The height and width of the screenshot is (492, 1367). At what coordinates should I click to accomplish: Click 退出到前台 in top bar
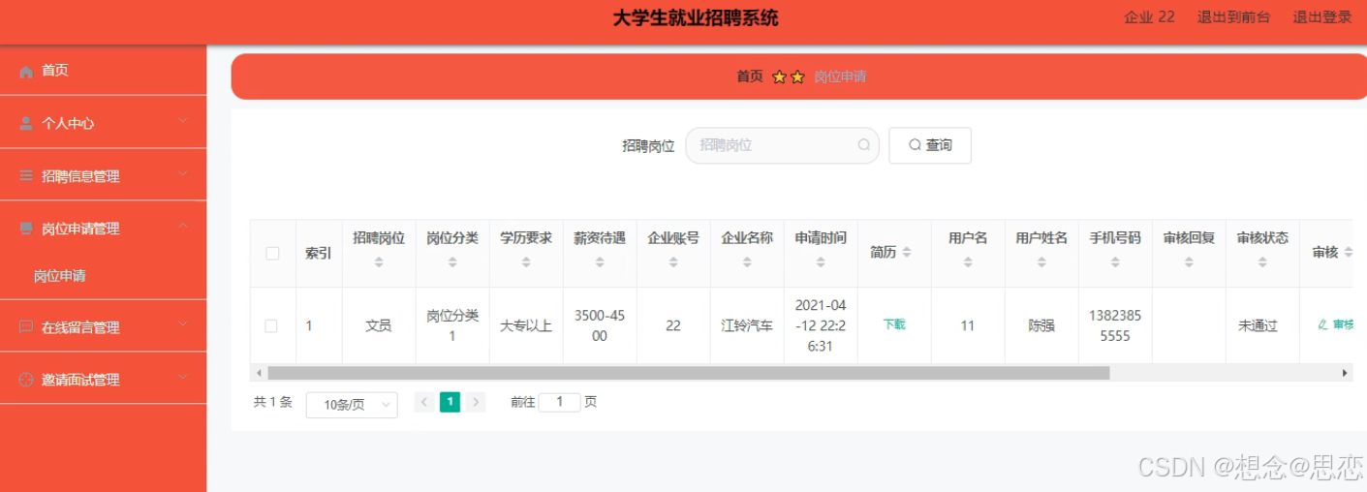point(1233,17)
